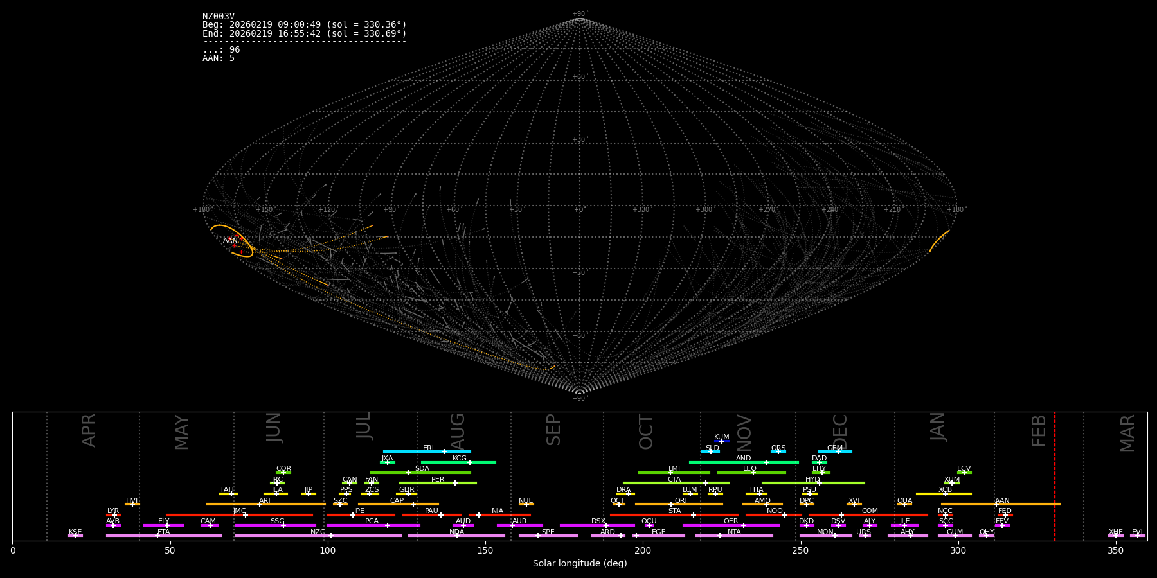The height and width of the screenshot is (578, 1157).
Task: Click the SSG shower label
Action: (x=278, y=521)
